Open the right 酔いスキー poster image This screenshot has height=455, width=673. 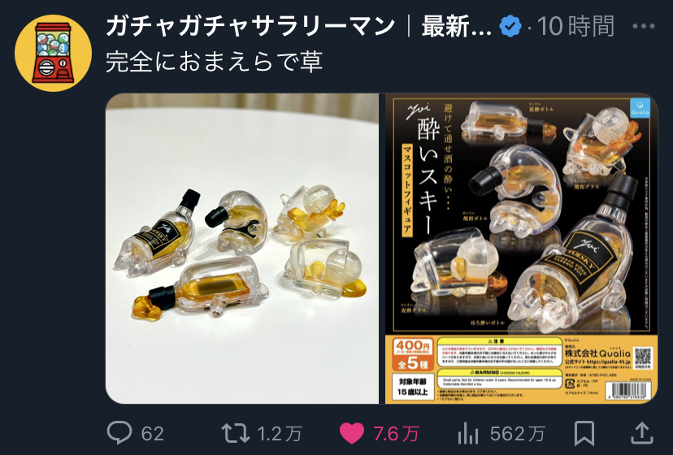coord(519,249)
